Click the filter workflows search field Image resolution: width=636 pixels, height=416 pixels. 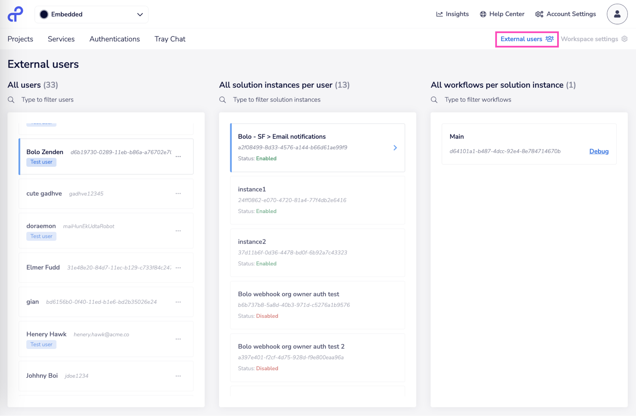click(x=478, y=100)
